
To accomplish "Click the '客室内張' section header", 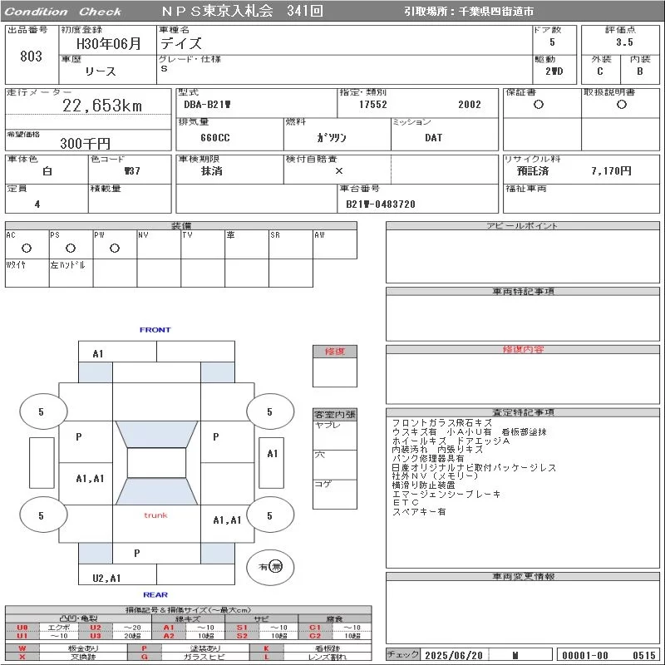I will [x=335, y=415].
